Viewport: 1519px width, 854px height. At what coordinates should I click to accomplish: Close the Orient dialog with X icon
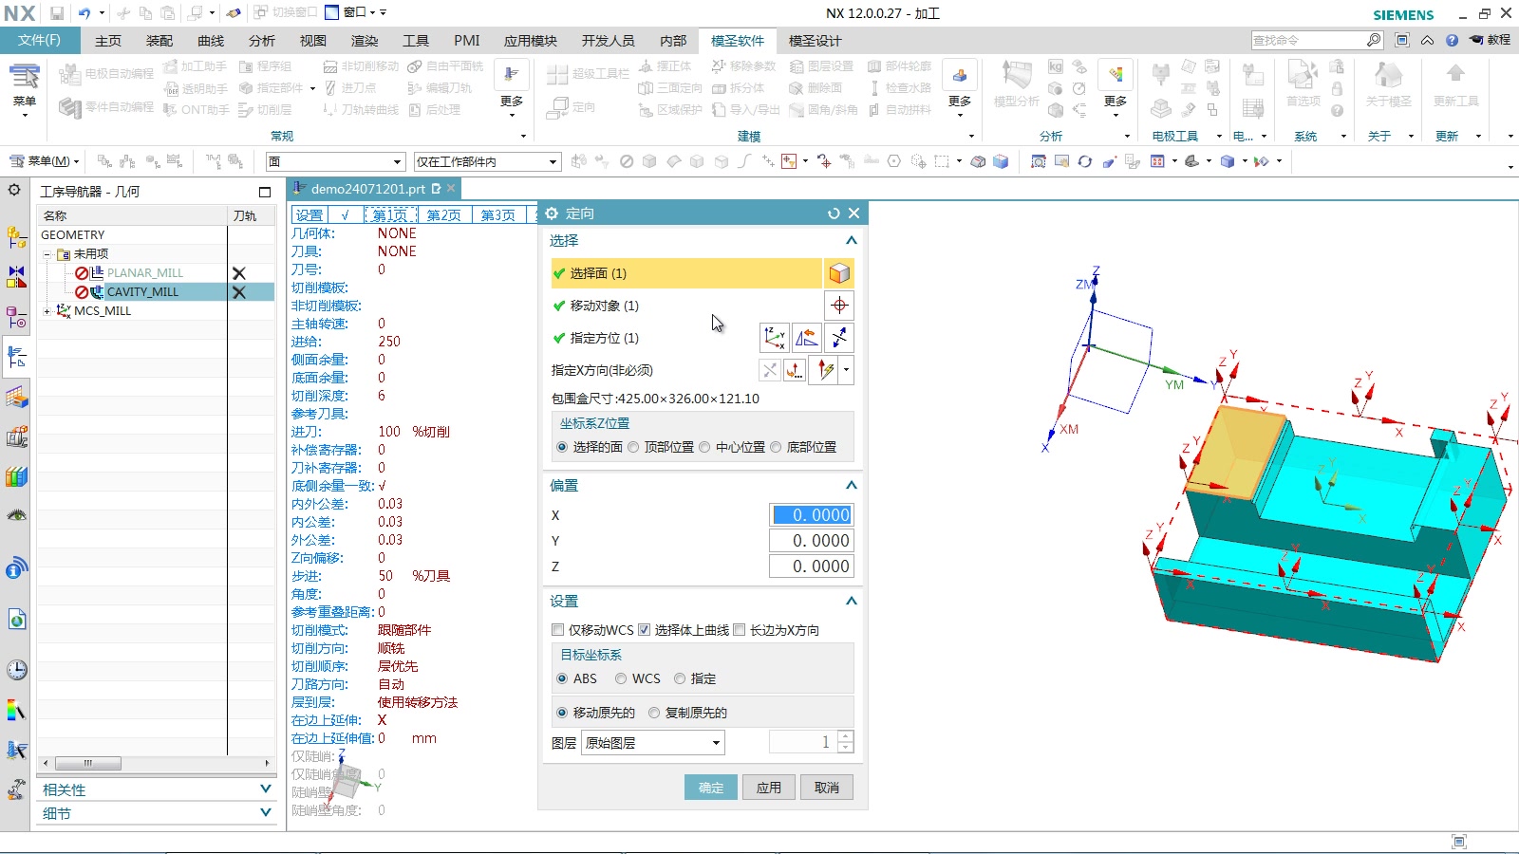[853, 213]
